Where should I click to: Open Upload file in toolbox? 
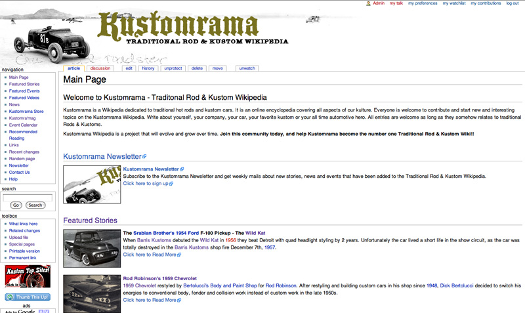18,238
